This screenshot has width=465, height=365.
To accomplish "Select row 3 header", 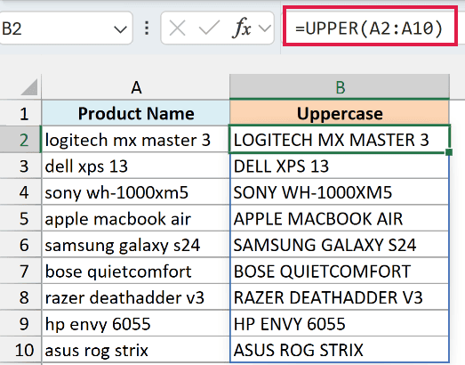I will tap(20, 166).
